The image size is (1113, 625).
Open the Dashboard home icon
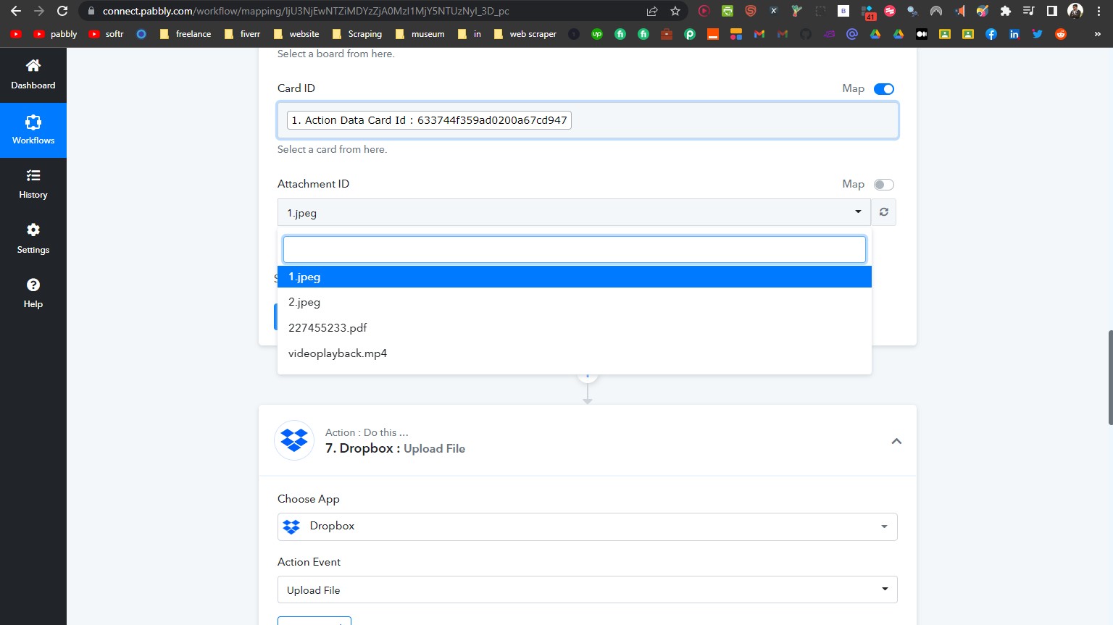(33, 66)
